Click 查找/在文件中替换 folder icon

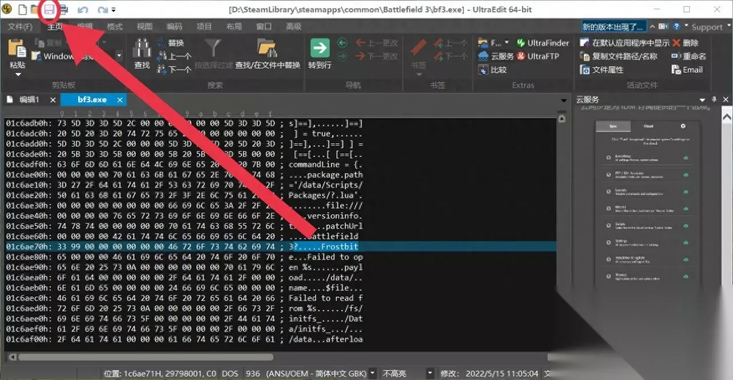click(267, 49)
